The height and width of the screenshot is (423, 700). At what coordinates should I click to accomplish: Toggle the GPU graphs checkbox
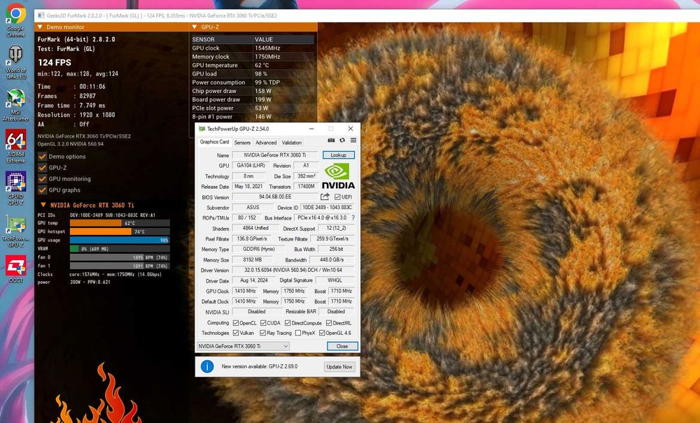tap(43, 190)
